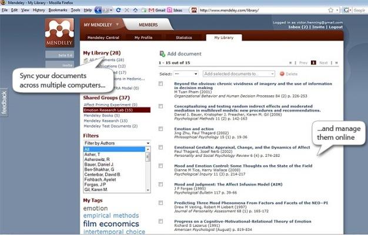This screenshot has width=368, height=235.
Task: Open Statistics tab
Action: [x=184, y=38]
